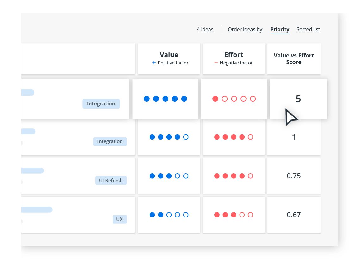Click the Integration tag in the first row
Image resolution: width=362 pixels, height=262 pixels.
pos(101,104)
